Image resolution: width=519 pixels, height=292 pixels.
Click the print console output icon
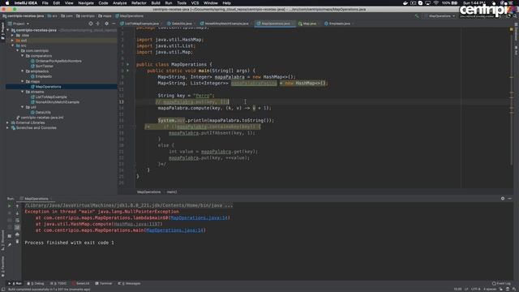(17, 234)
